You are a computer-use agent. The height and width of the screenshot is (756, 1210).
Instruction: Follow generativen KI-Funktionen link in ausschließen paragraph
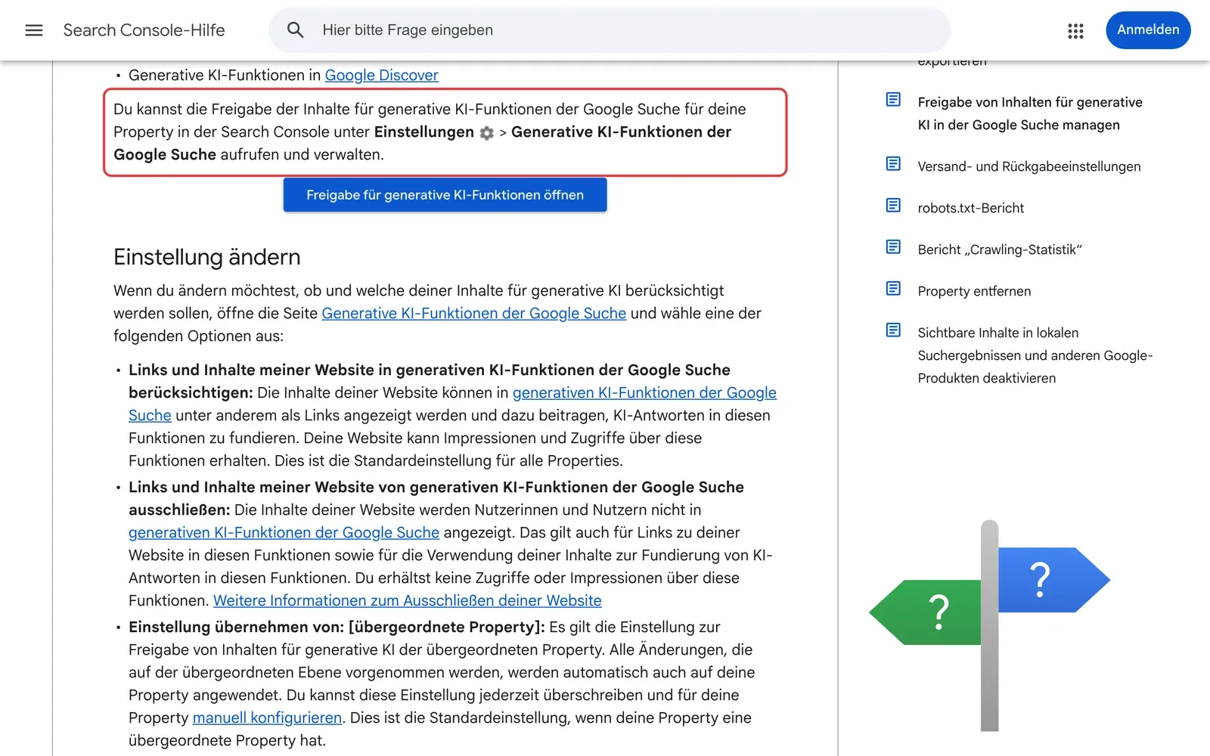coord(284,532)
